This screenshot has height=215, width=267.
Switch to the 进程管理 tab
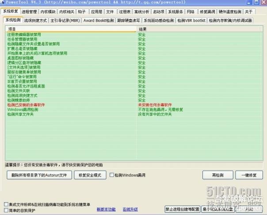pyautogui.click(x=29, y=12)
